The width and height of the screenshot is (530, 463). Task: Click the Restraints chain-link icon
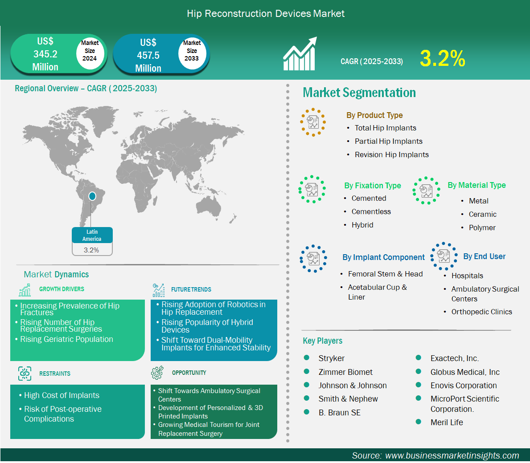coord(25,374)
